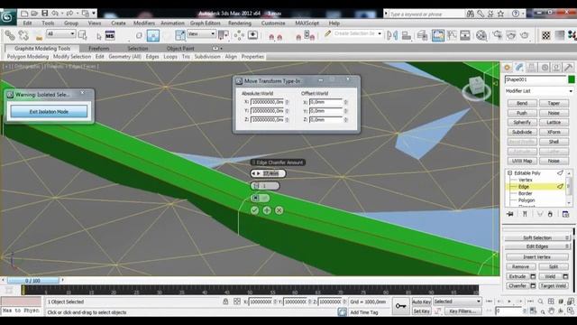Screen dimensions: 577x325
Task: Open the Create panel star icon
Action: pyautogui.click(x=507, y=68)
